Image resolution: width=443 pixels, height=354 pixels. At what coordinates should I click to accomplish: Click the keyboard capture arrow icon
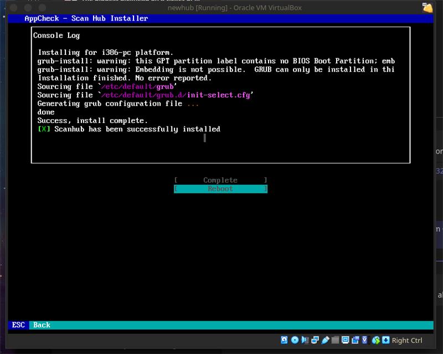point(385,340)
